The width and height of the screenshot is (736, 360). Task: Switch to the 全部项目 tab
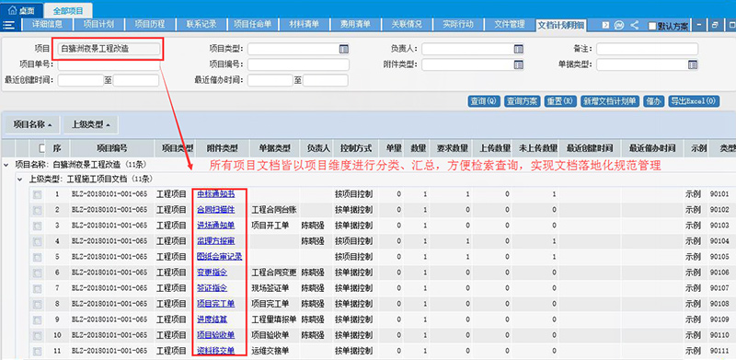pyautogui.click(x=68, y=10)
